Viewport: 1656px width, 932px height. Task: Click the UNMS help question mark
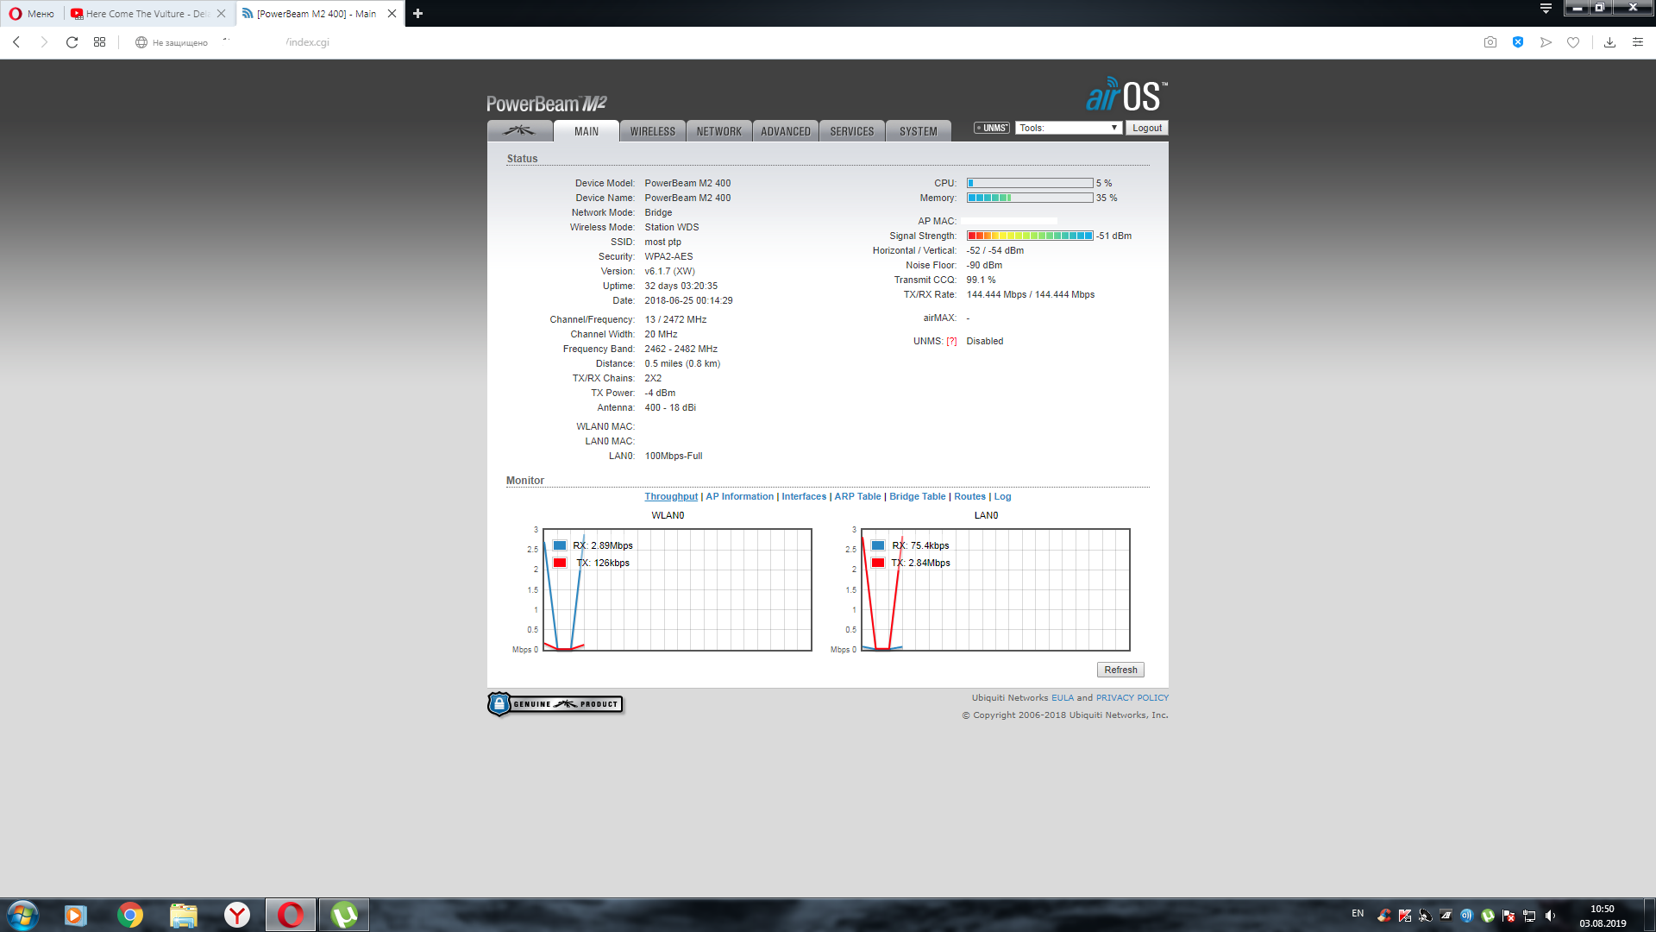pos(951,341)
